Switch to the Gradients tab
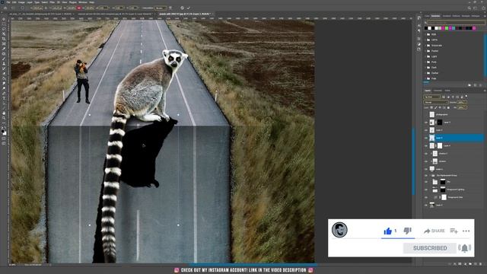Screen dimensions: 487x274 pyautogui.click(x=447, y=16)
